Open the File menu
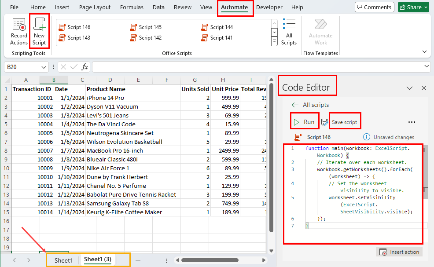 (x=14, y=7)
